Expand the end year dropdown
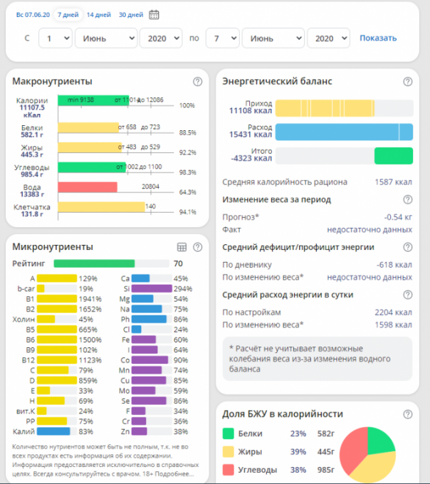The height and width of the screenshot is (484, 430). 328,38
